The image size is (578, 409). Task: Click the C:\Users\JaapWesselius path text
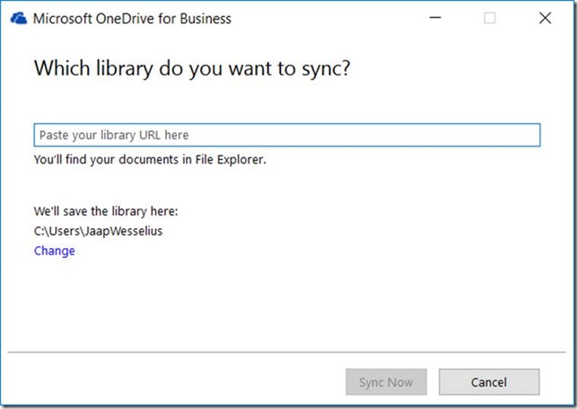click(x=99, y=231)
